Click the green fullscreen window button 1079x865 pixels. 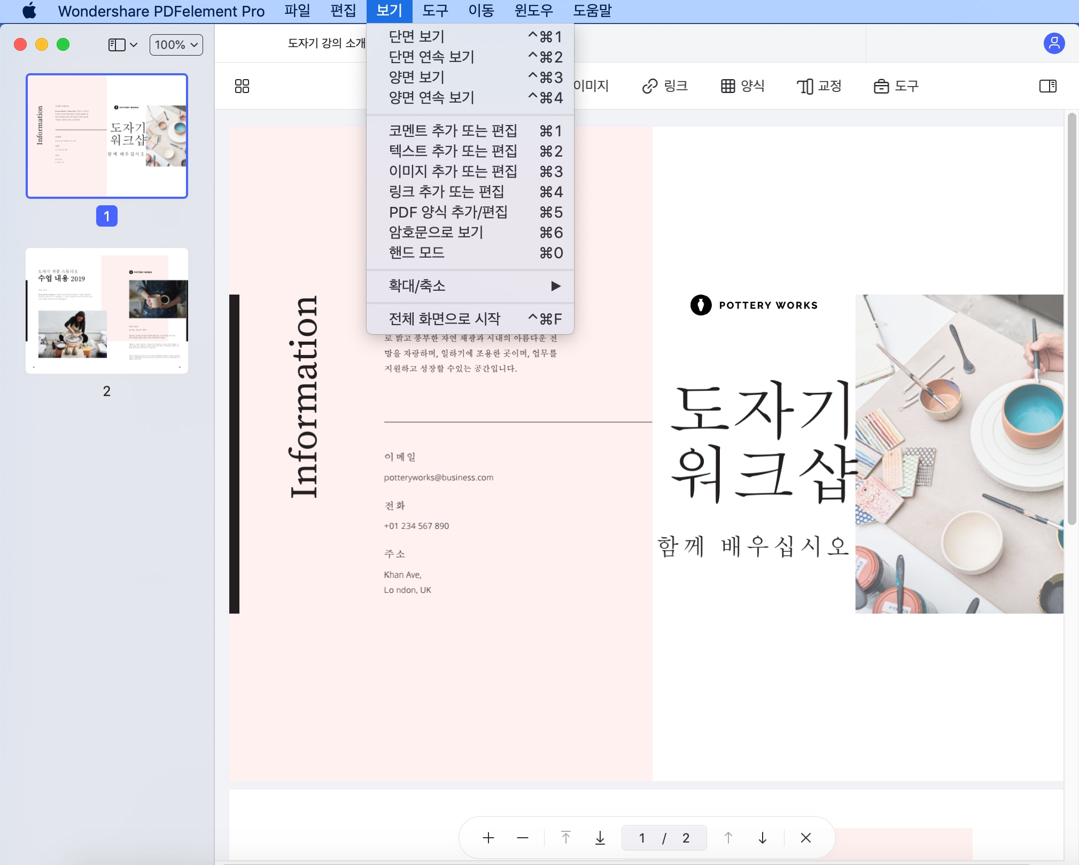click(x=63, y=44)
